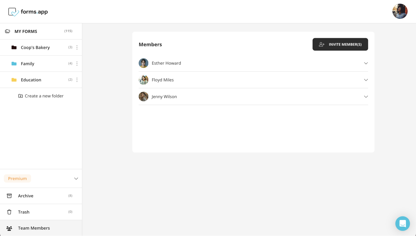Expand the Premium plan chevron
Screen dimensions: 416x236
click(x=76, y=178)
